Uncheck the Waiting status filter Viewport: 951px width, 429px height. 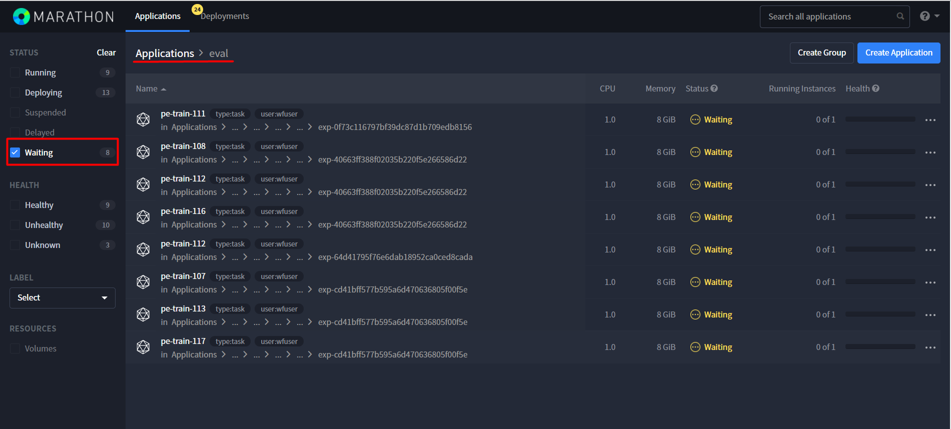pyautogui.click(x=15, y=152)
